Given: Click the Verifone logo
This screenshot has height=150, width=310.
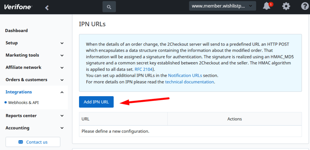Looking at the screenshot, I should coord(18,7).
